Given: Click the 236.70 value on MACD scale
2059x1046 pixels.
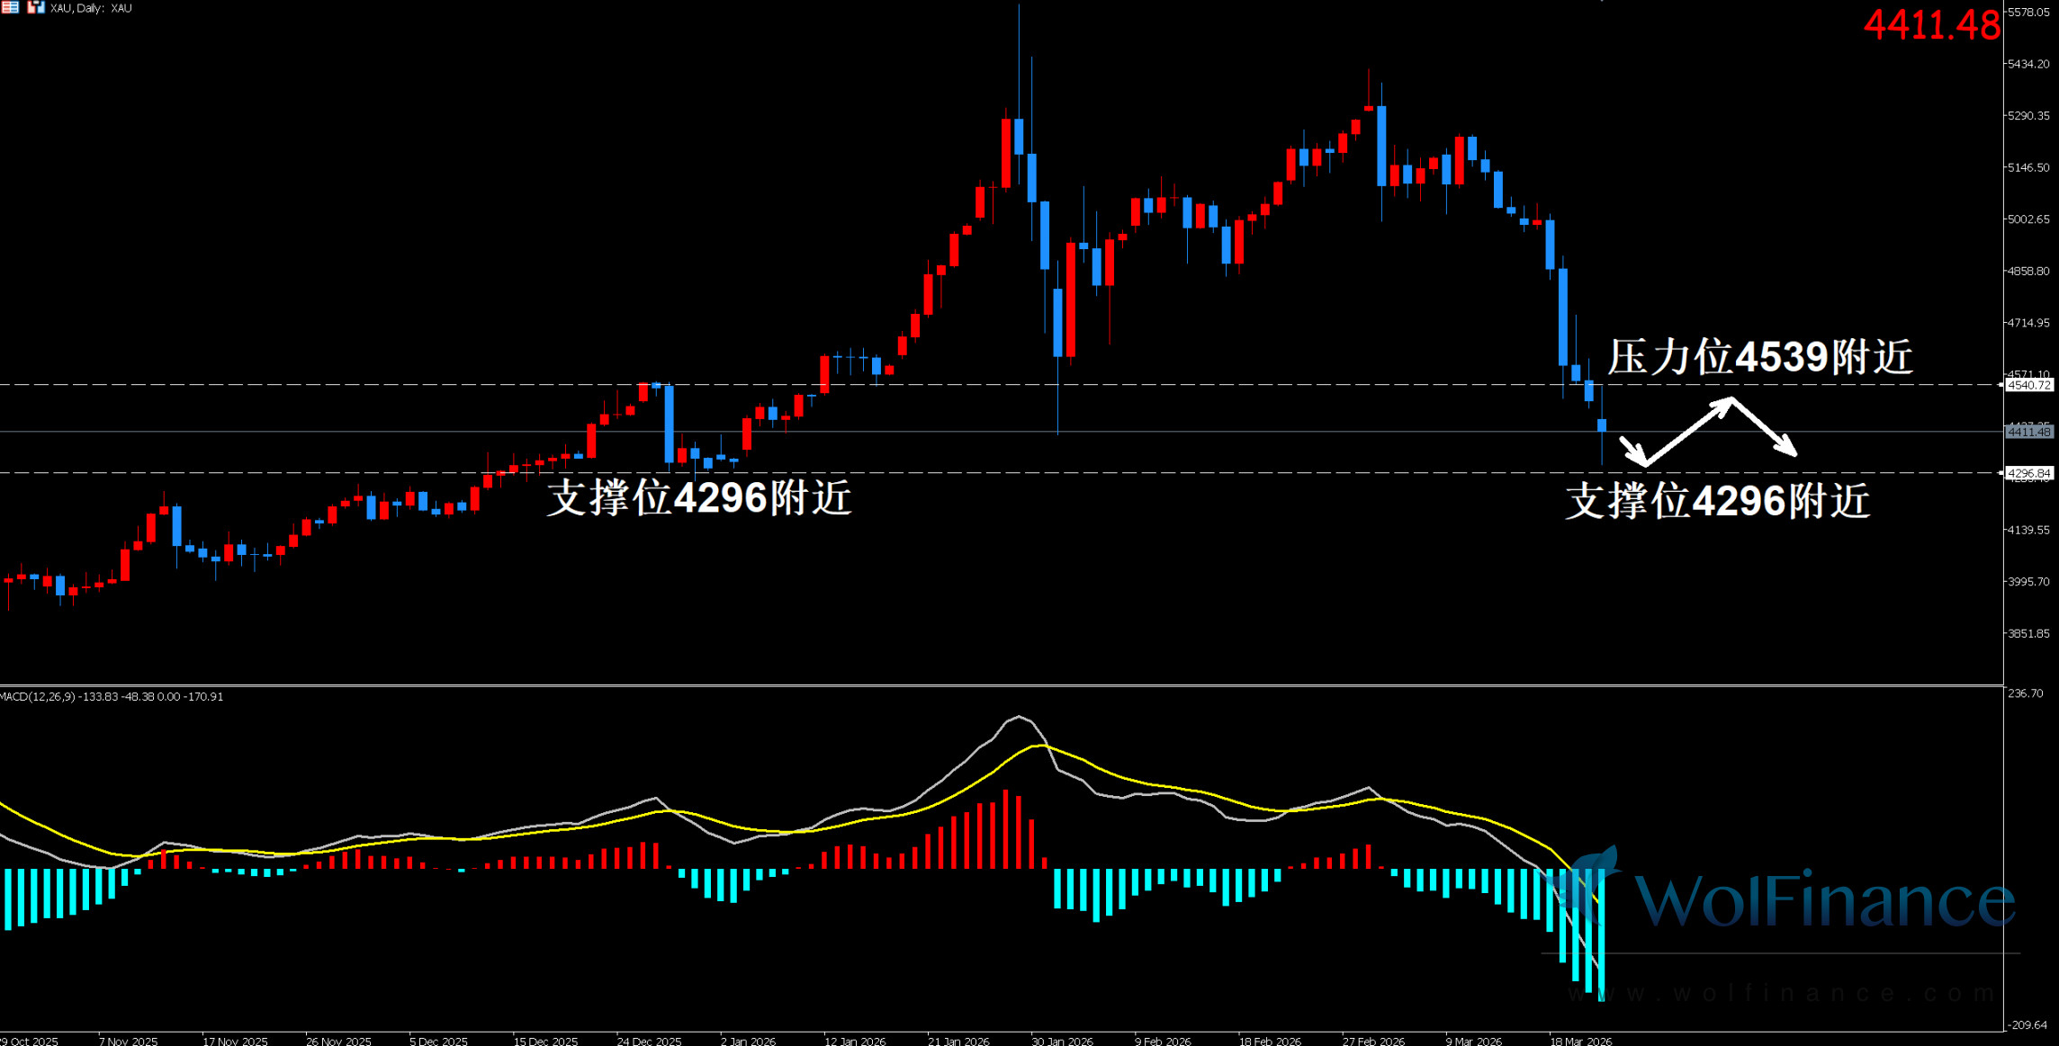Looking at the screenshot, I should pos(2026,693).
